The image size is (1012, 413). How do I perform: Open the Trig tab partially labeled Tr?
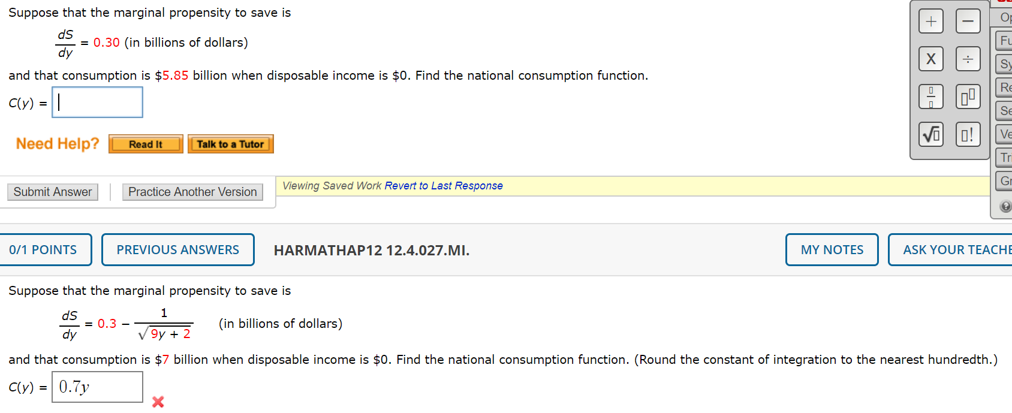[1004, 158]
